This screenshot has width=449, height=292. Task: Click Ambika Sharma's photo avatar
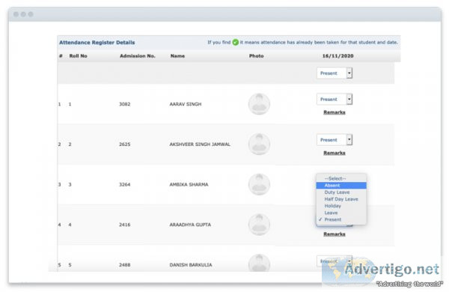[x=259, y=184]
